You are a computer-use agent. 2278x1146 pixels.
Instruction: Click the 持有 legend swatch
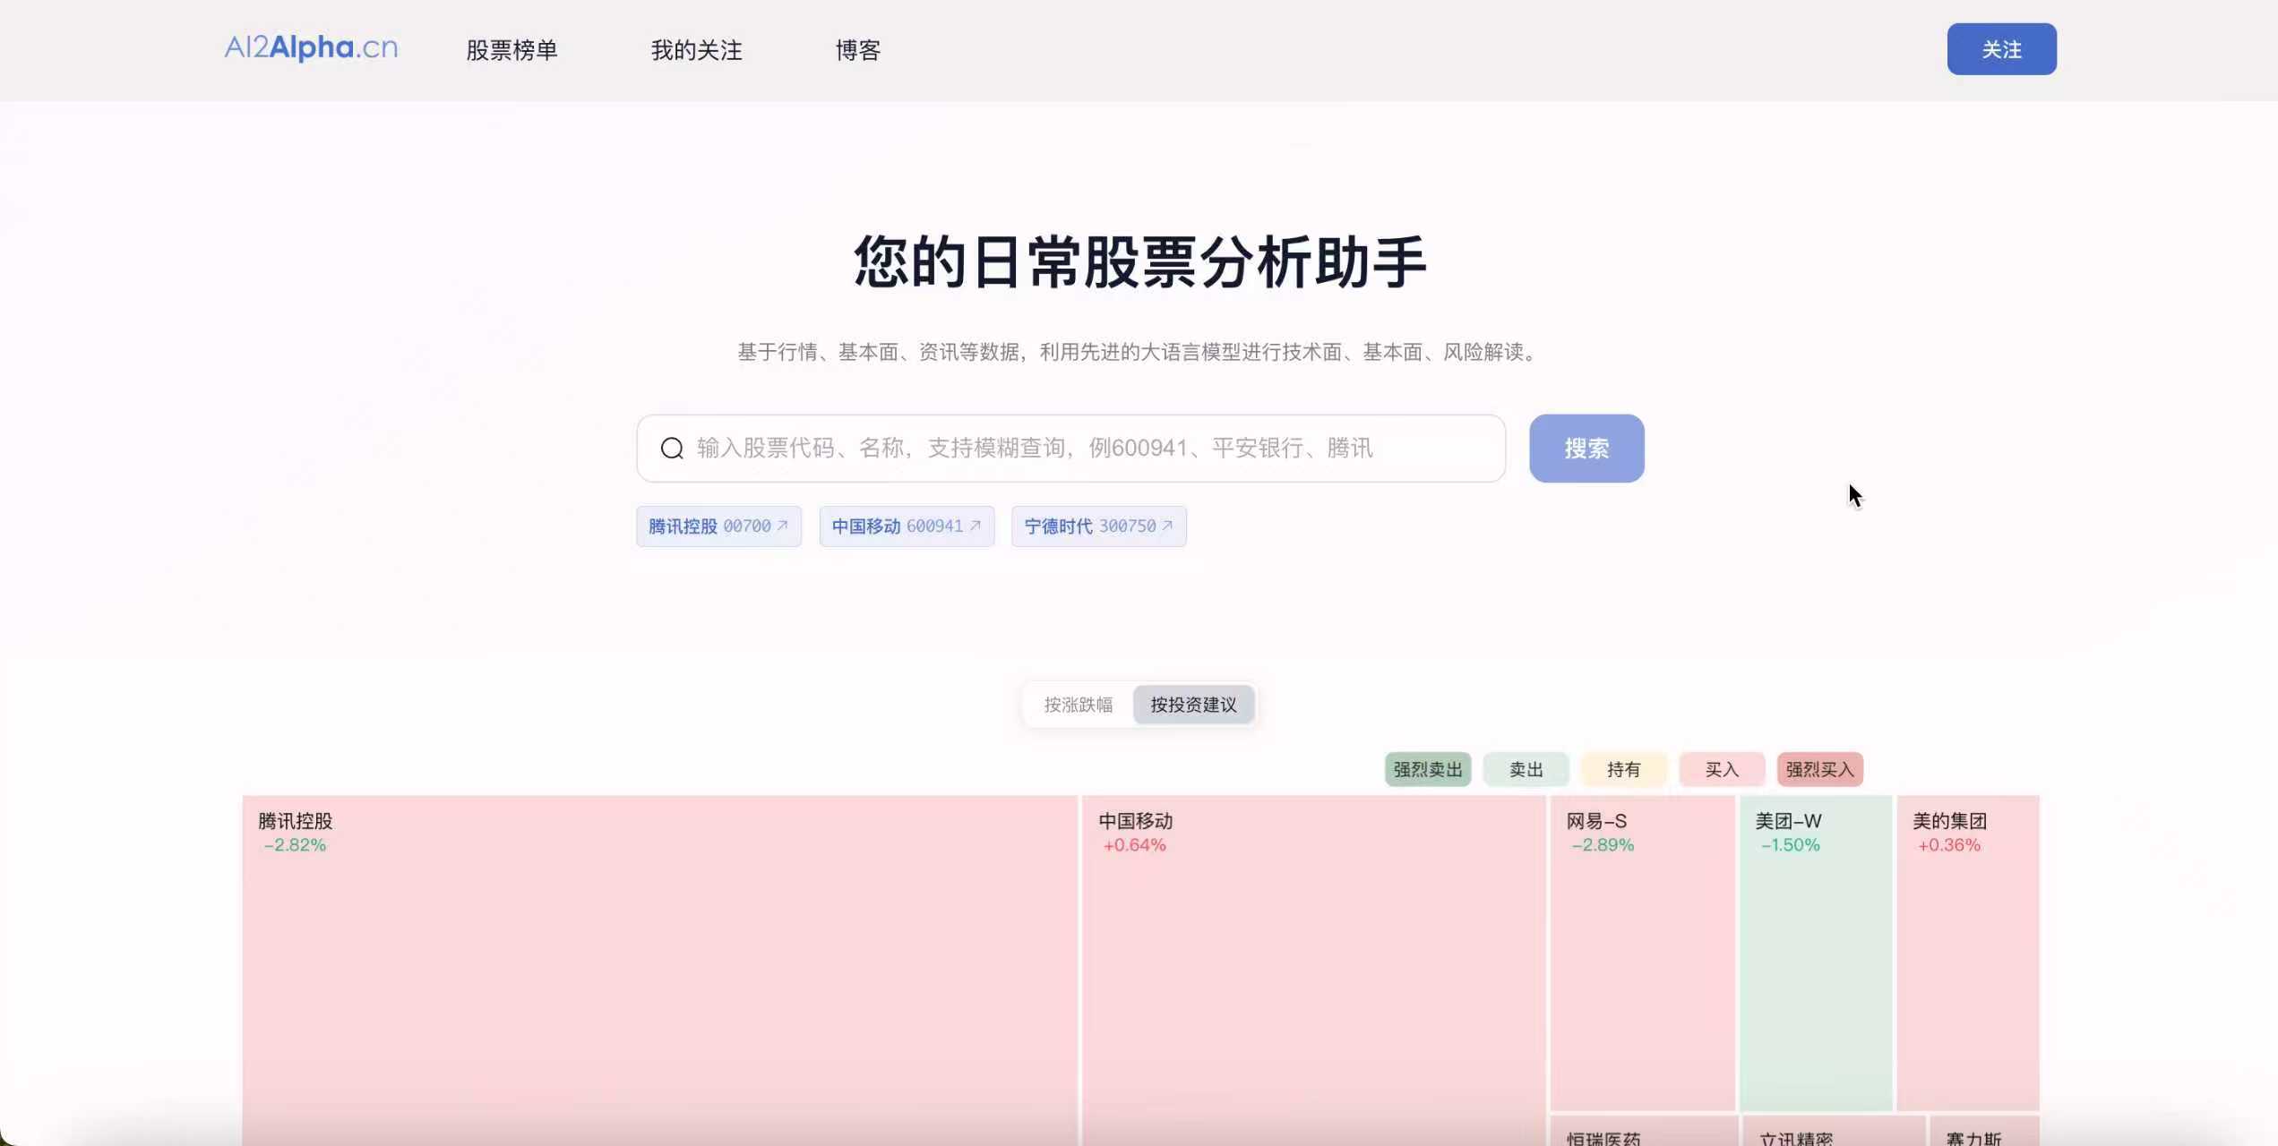point(1623,769)
